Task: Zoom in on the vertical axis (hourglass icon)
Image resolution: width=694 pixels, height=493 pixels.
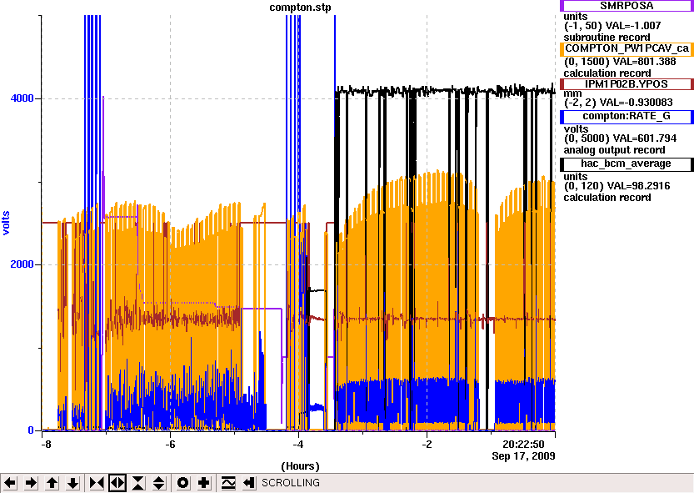Action: point(138,483)
